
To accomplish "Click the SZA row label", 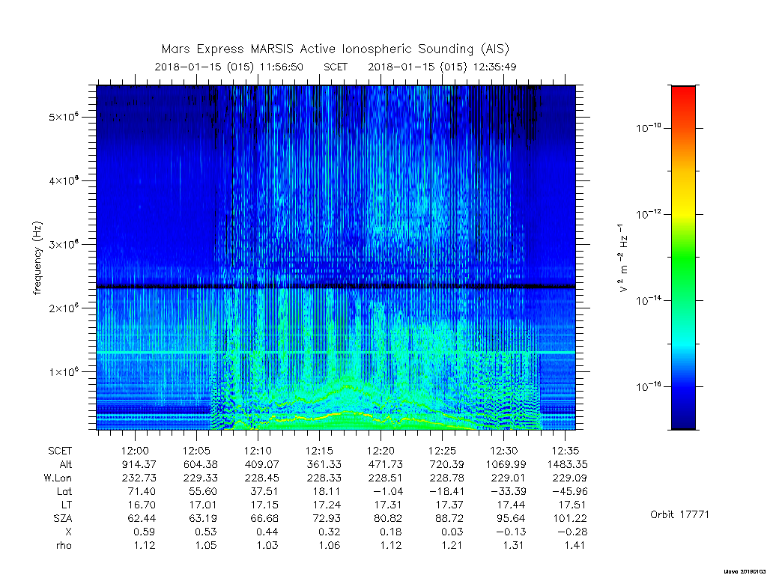I will pyautogui.click(x=63, y=518).
